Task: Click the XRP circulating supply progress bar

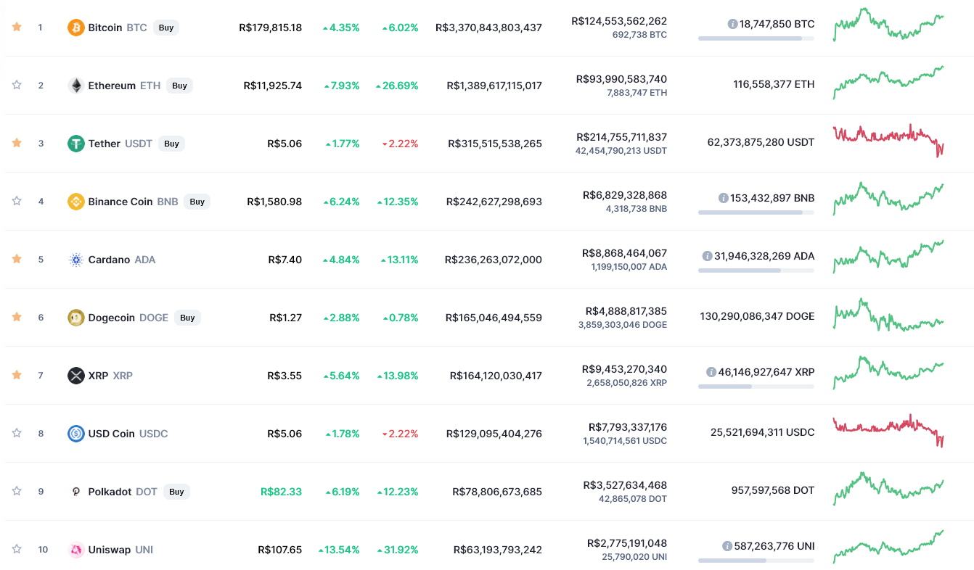Action: point(756,387)
